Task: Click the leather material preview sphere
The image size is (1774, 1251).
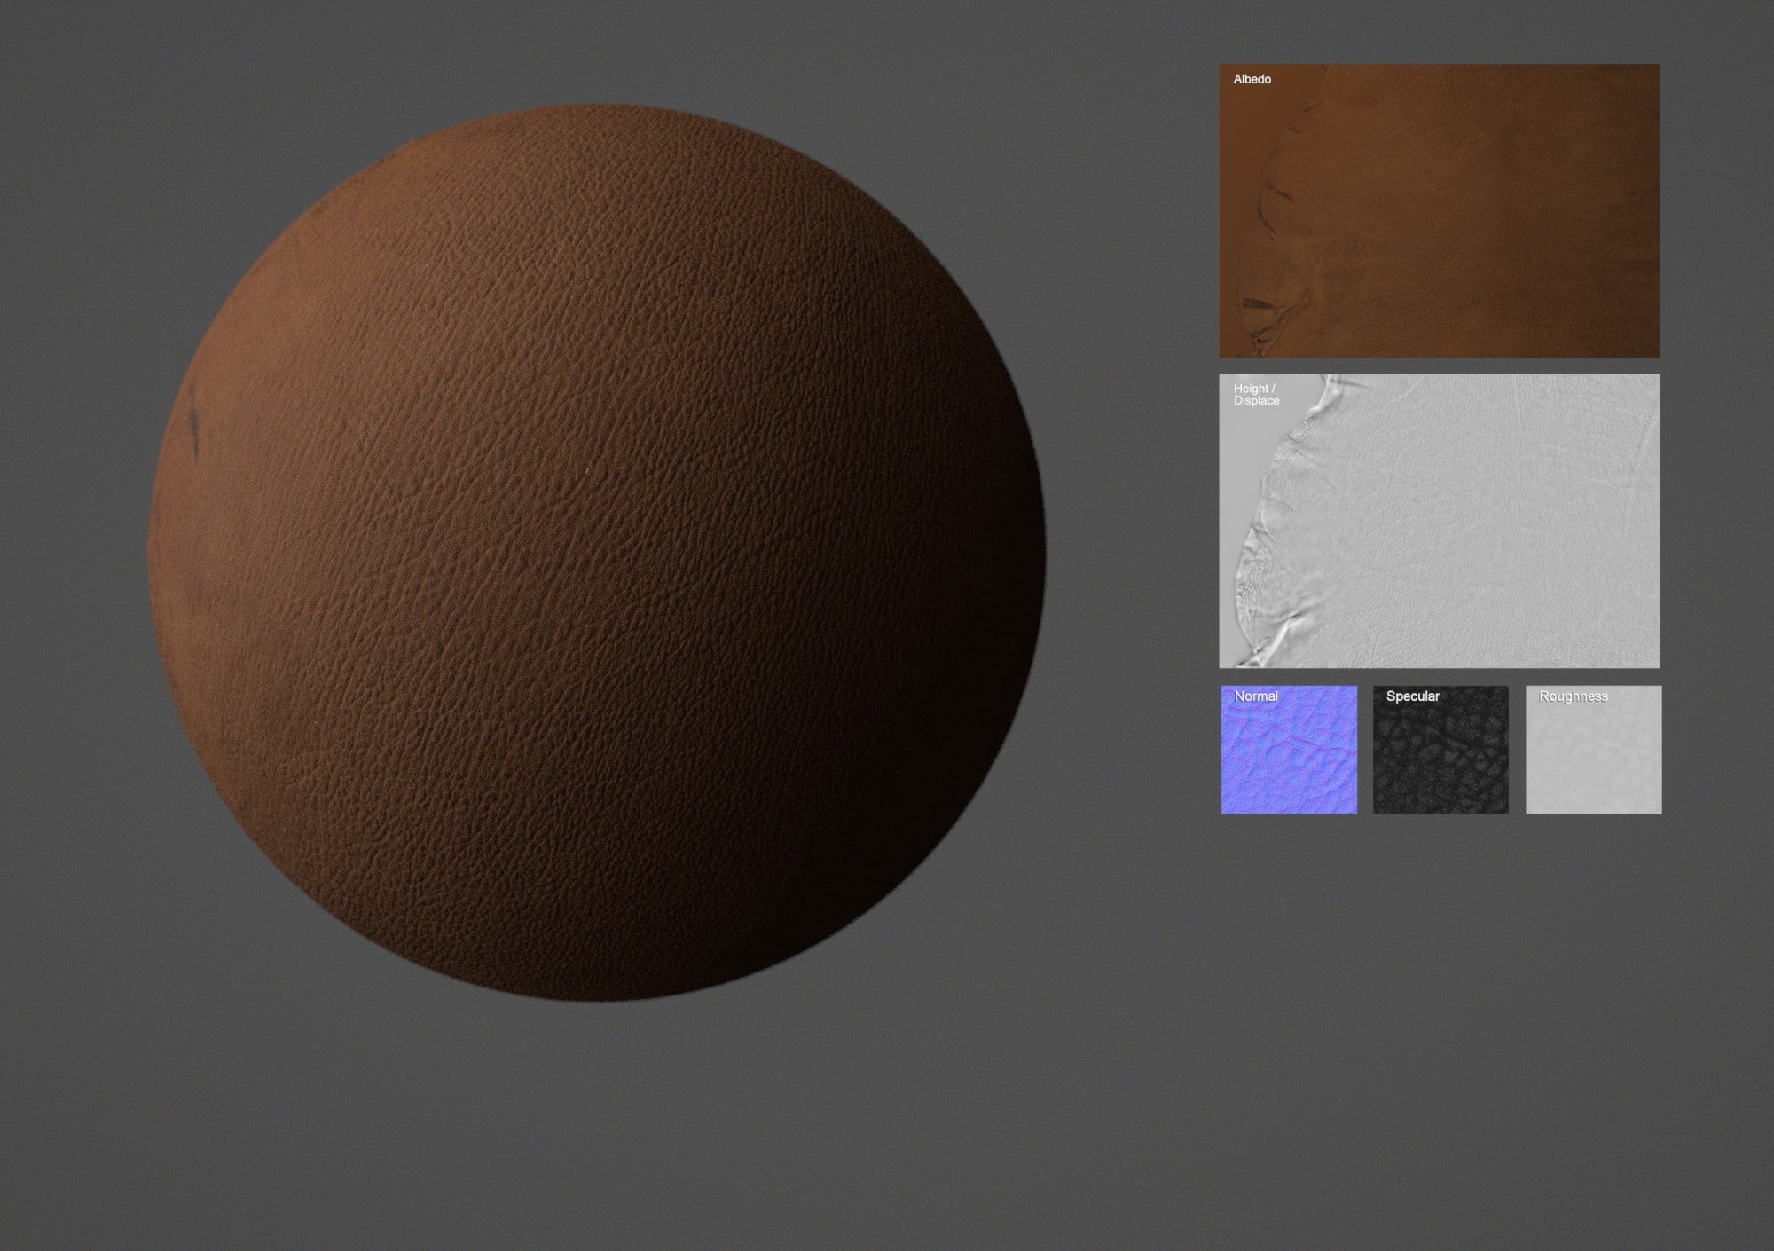Action: (x=597, y=553)
